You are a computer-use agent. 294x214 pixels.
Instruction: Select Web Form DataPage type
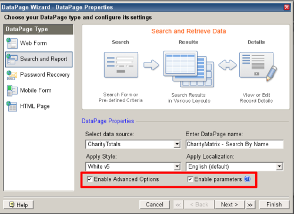[39, 43]
